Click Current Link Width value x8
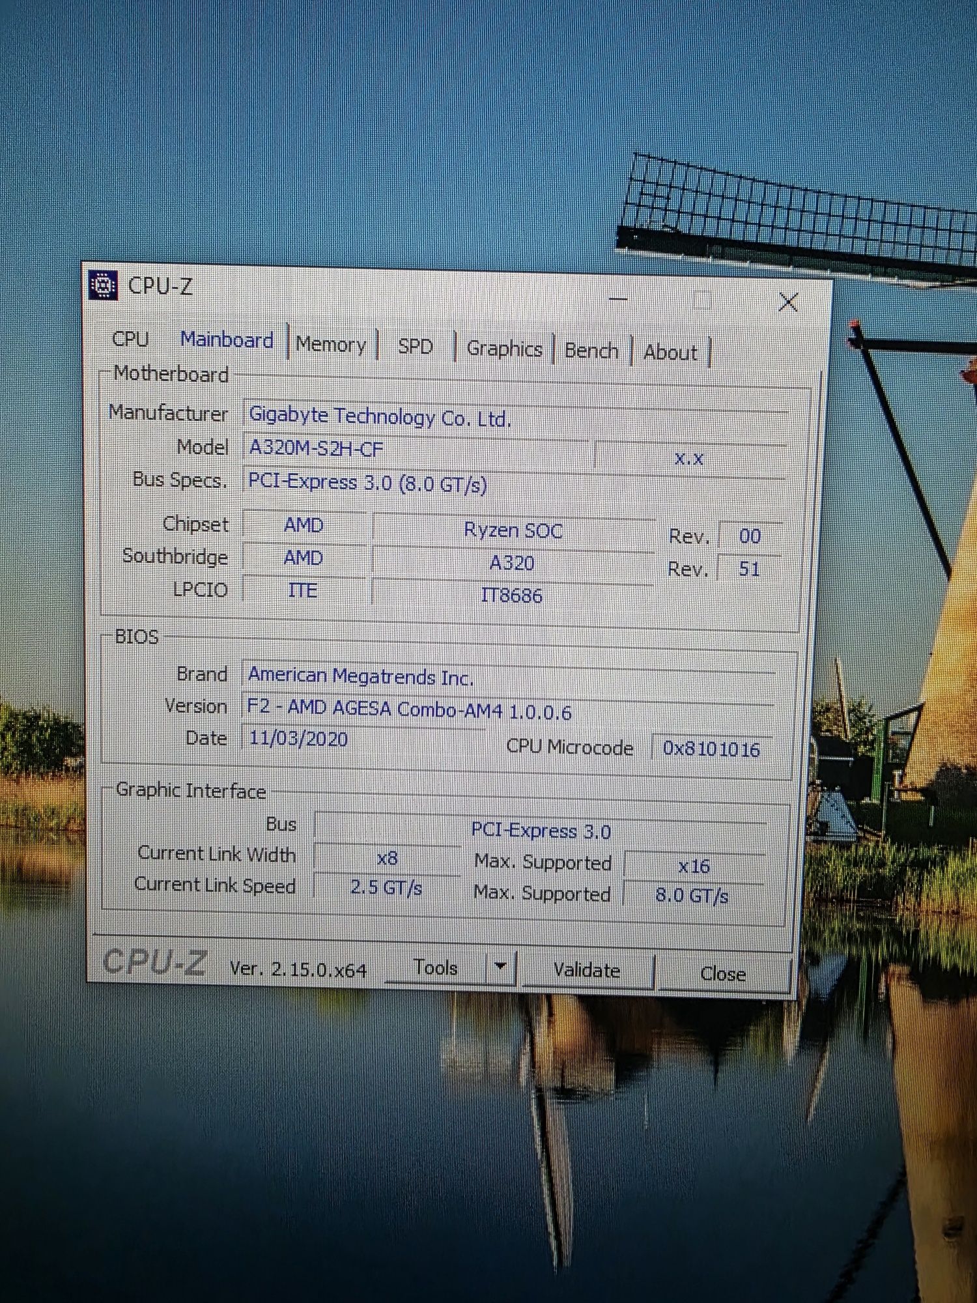 pyautogui.click(x=387, y=858)
